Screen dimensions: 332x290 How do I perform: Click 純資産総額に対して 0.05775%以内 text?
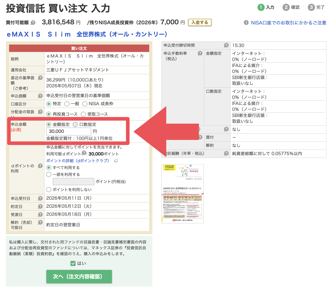click(267, 154)
